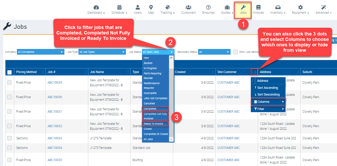Toggle the select-all checkbox in table header

tap(9, 72)
